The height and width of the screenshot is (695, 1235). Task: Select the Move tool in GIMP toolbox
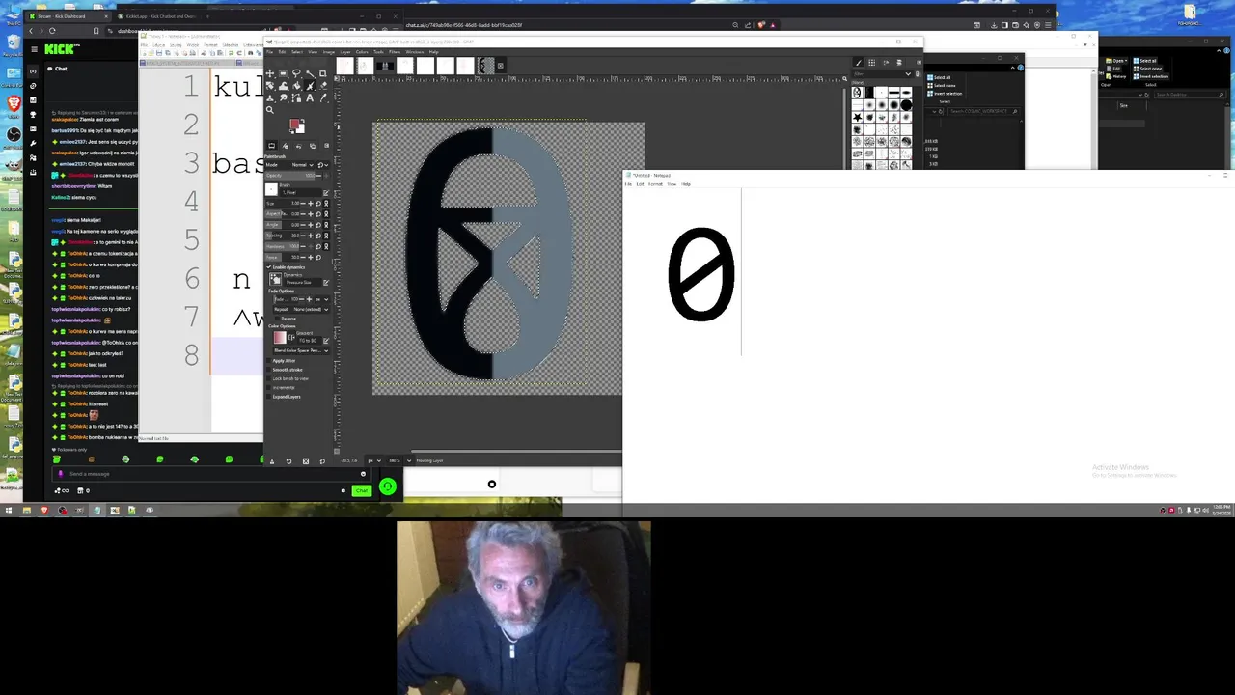(x=270, y=73)
